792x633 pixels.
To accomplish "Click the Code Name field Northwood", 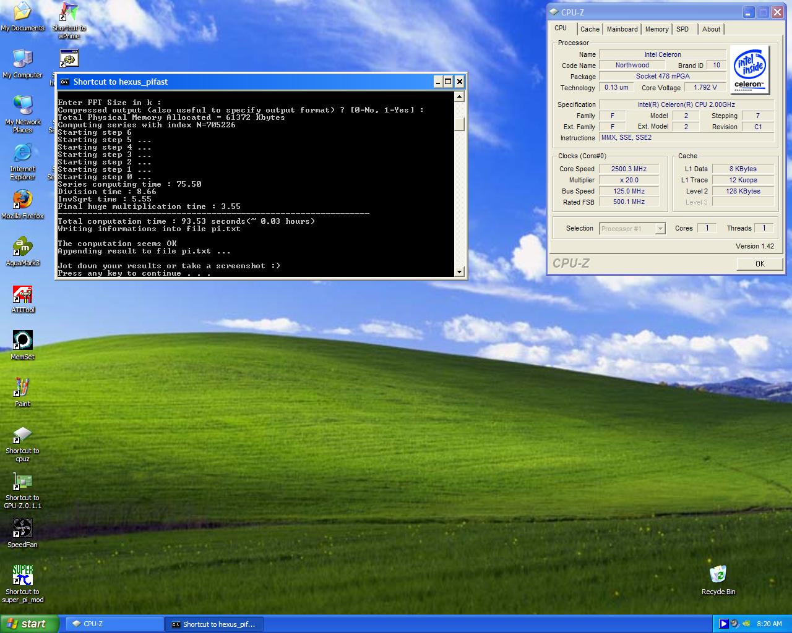I will point(632,65).
